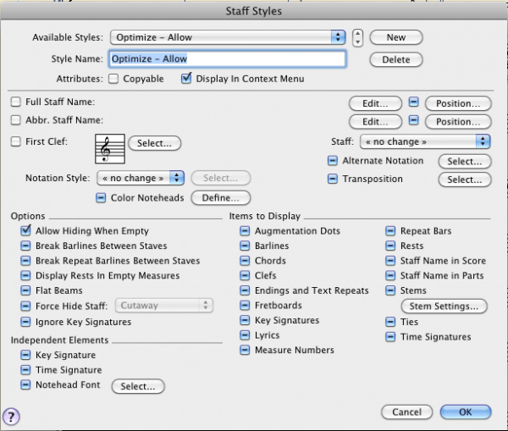Click the help question mark icon
This screenshot has width=508, height=431.
[12, 416]
